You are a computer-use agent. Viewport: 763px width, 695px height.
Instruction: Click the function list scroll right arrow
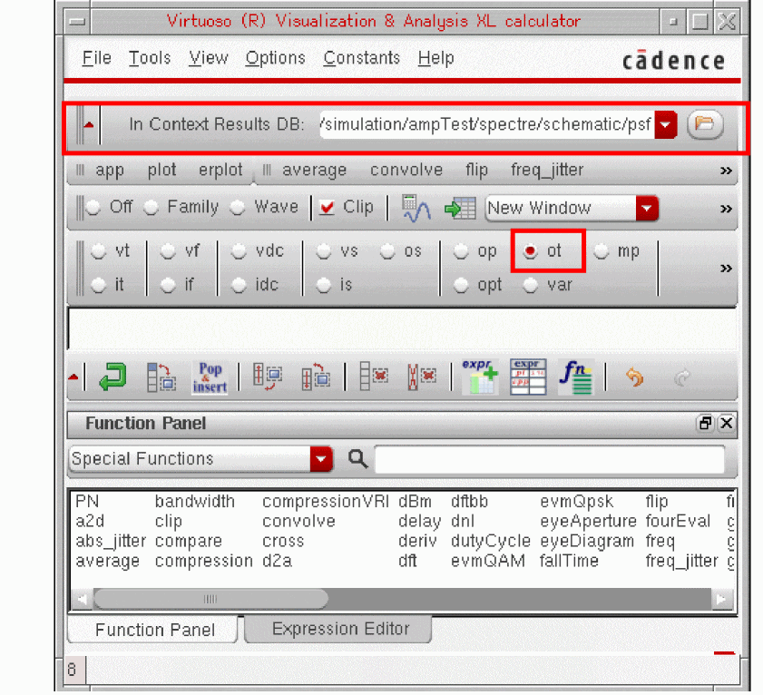(x=721, y=599)
